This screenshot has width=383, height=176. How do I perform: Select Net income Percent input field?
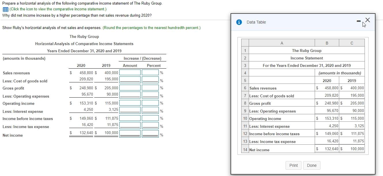(x=150, y=134)
